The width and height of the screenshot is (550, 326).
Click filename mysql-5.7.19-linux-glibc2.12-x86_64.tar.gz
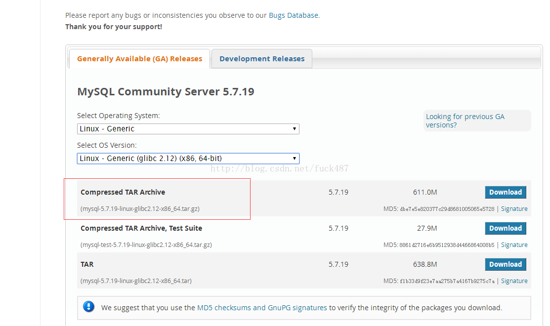pos(140,209)
